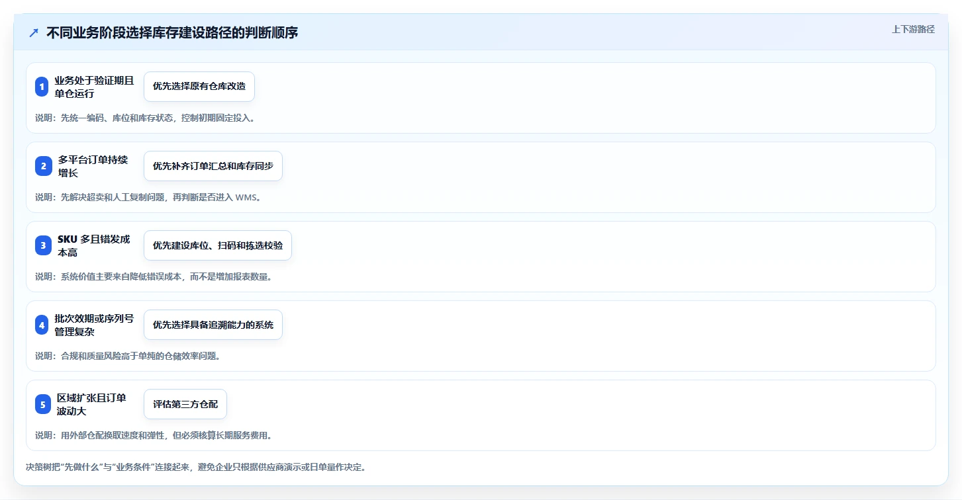Click the 优先选择原有仓库改造 button
The height and width of the screenshot is (500, 962).
pyautogui.click(x=199, y=87)
